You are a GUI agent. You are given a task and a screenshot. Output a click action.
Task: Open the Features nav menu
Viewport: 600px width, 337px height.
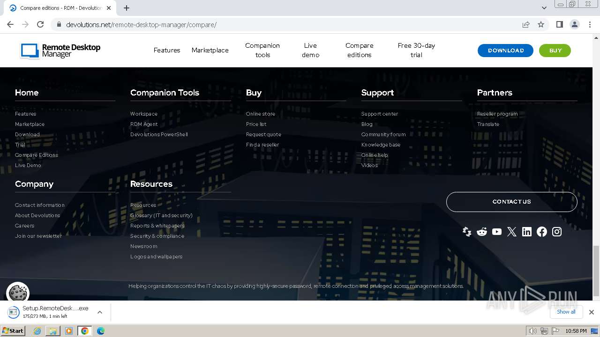[x=167, y=50]
